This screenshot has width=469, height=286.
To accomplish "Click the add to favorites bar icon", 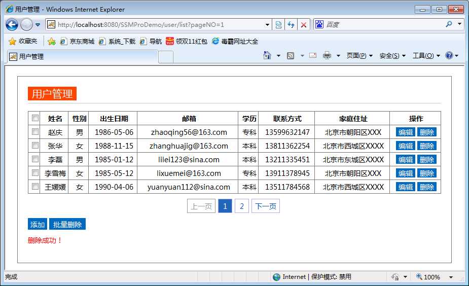I will [x=51, y=41].
